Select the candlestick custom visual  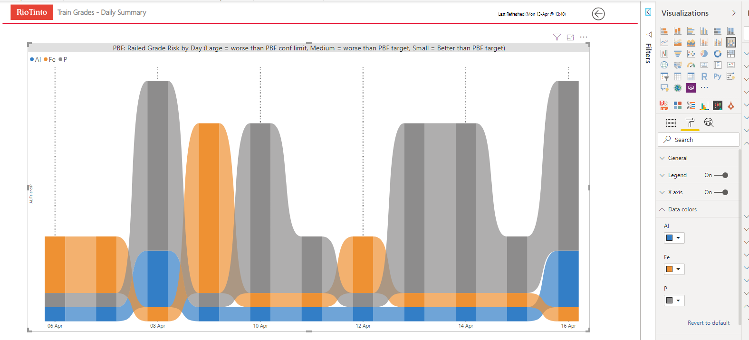click(718, 105)
